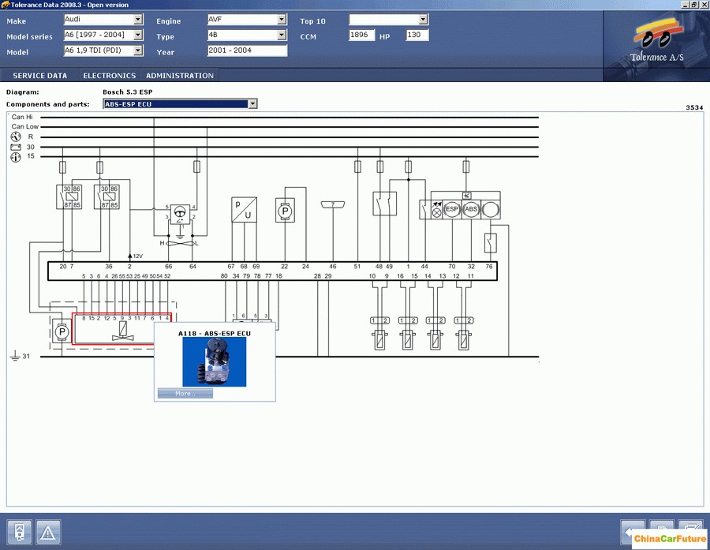Click the pump motor symbol left of red box
The height and width of the screenshot is (550, 710).
click(62, 332)
